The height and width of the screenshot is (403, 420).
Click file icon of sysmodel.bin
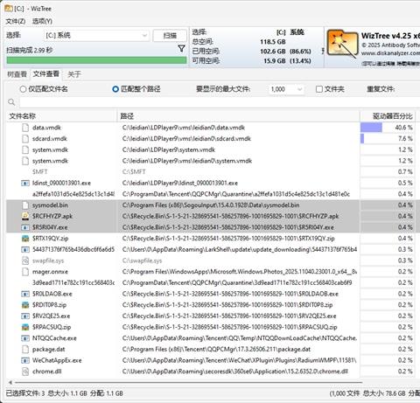(x=25, y=205)
